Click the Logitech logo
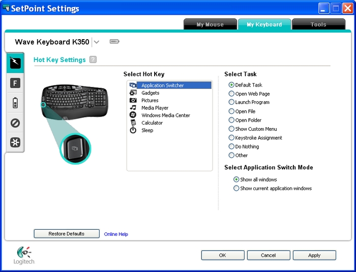 pyautogui.click(x=24, y=255)
